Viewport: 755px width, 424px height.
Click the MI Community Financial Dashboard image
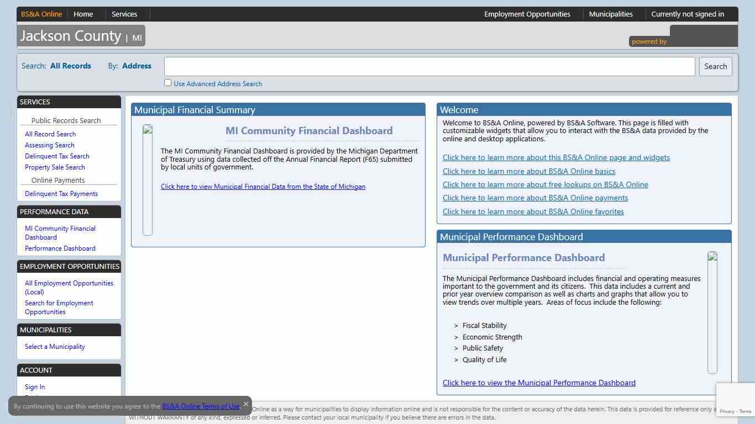click(x=148, y=180)
